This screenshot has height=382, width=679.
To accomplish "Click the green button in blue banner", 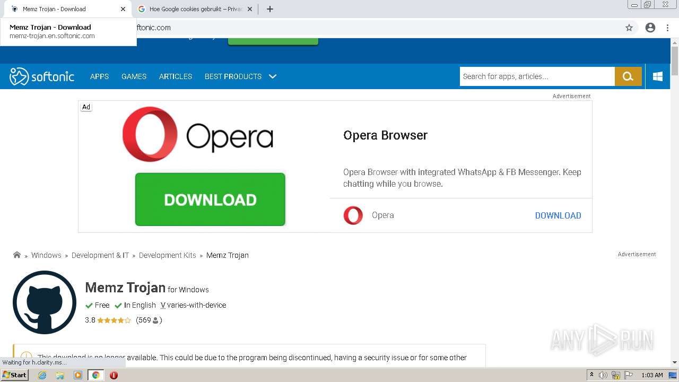I will pos(273,41).
